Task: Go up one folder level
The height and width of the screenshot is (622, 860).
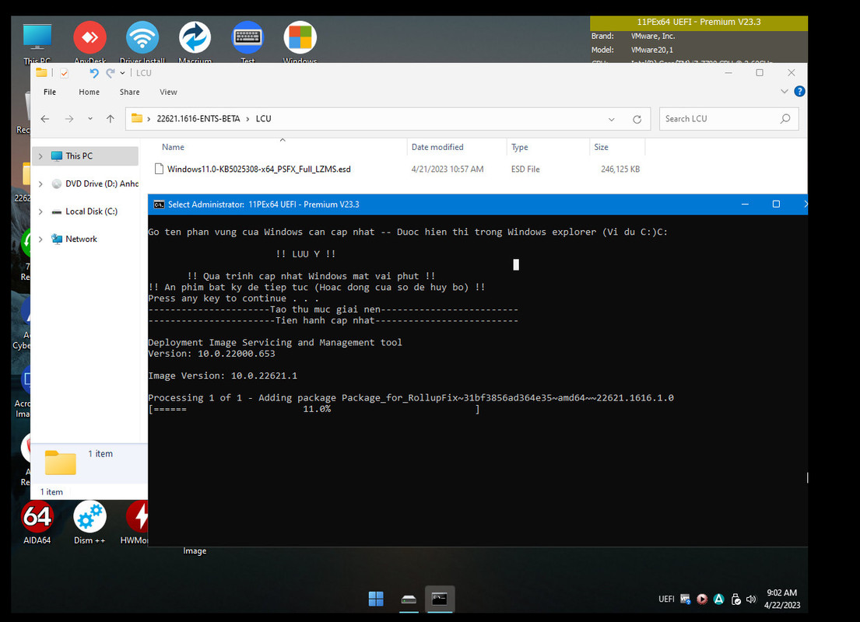Action: [111, 119]
